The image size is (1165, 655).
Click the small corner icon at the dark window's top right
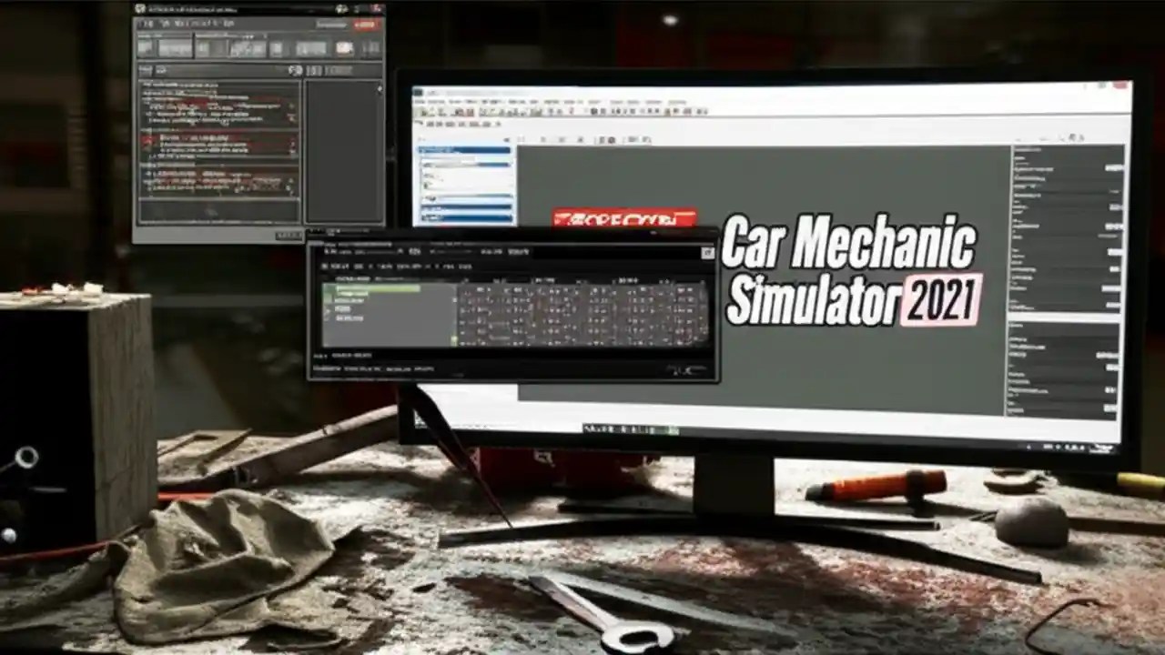pyautogui.click(x=707, y=253)
